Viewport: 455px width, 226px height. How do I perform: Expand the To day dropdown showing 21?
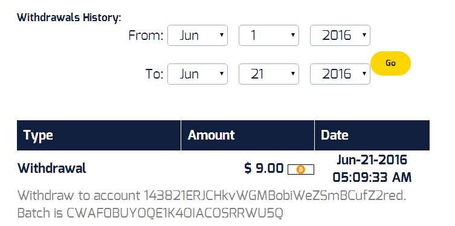[269, 74]
